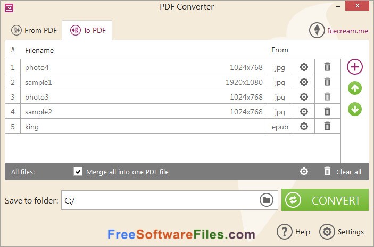Click epub format cell in king row
The width and height of the screenshot is (374, 247).
point(280,127)
